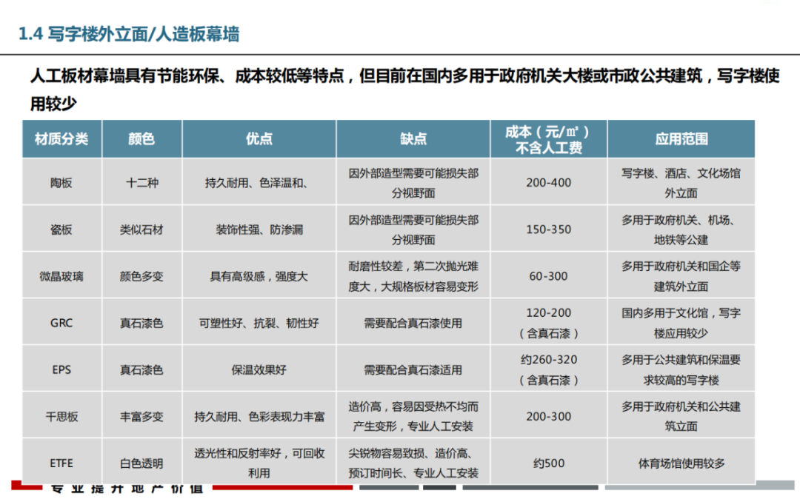This screenshot has height=499, width=800.
Task: Click the '十二种' color cell
Action: 141,182
